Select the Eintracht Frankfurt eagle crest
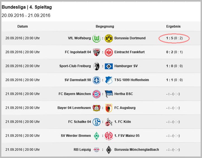 click(109, 52)
